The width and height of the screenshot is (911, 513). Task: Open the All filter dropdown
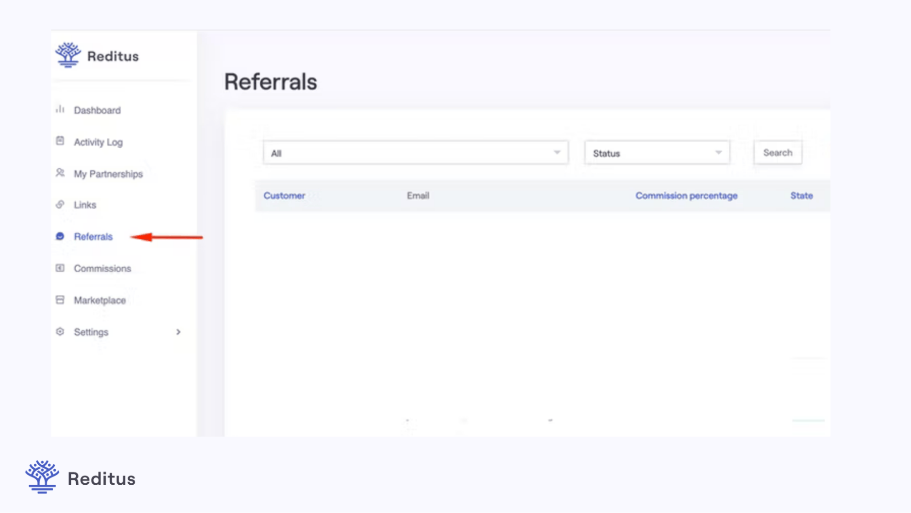(415, 153)
